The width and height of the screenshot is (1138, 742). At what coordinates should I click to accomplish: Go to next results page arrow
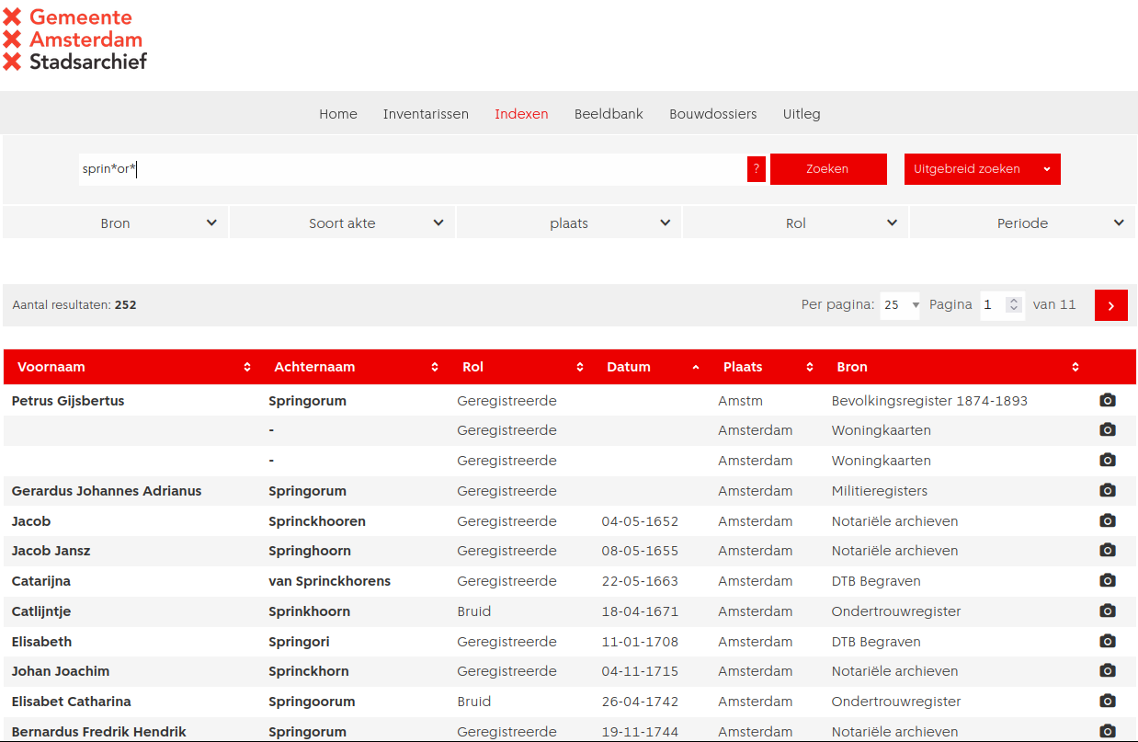(1110, 305)
